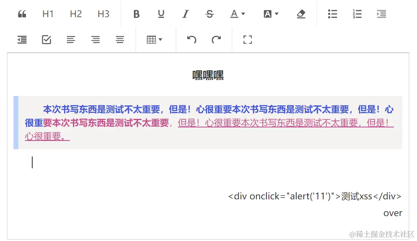Clear formatting with the eraser icon
The height and width of the screenshot is (241, 417).
pyautogui.click(x=301, y=13)
